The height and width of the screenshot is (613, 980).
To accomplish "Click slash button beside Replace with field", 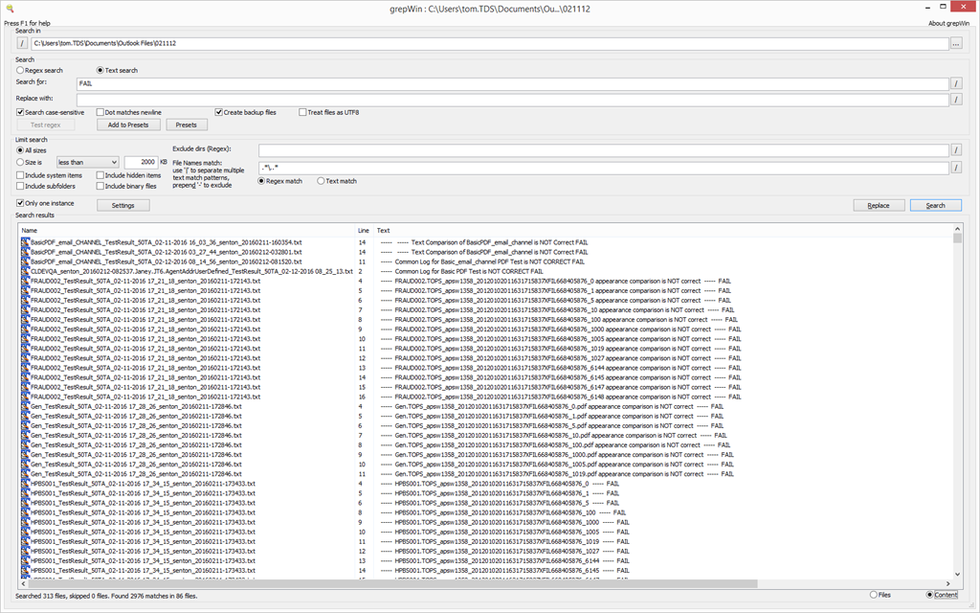I will [955, 99].
